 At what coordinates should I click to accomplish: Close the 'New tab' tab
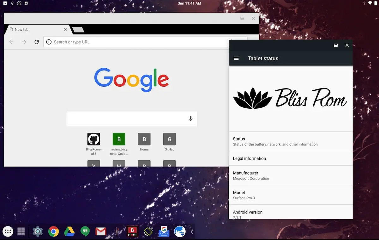65,30
